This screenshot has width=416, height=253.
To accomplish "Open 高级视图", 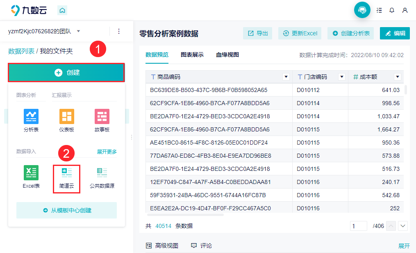I will [162, 246].
